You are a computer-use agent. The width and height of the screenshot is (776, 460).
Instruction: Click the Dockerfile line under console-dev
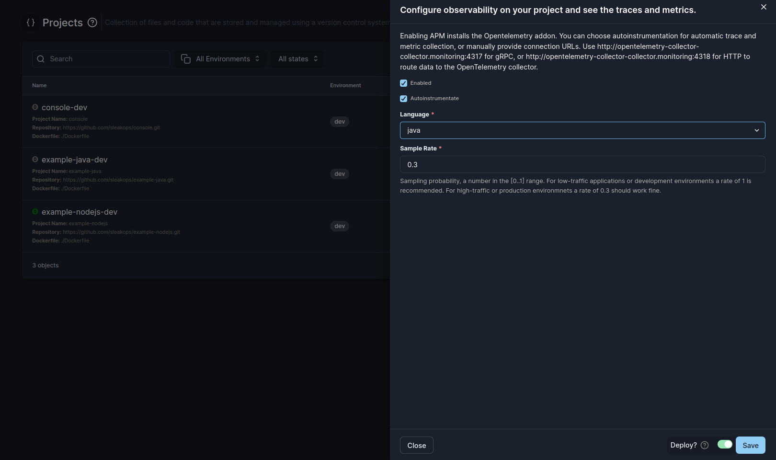[60, 136]
